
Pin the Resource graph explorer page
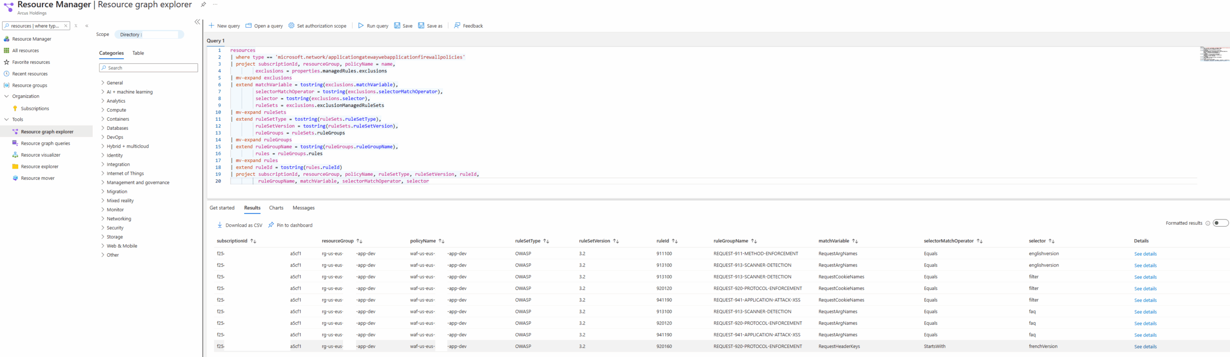[203, 4]
